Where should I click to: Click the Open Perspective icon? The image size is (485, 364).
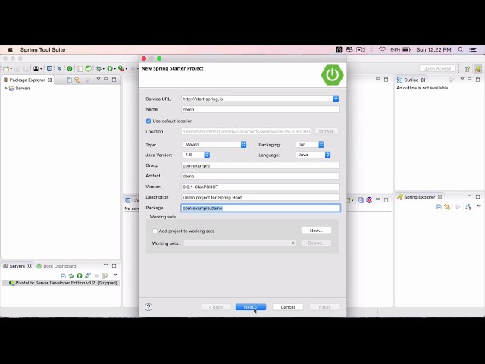point(467,69)
